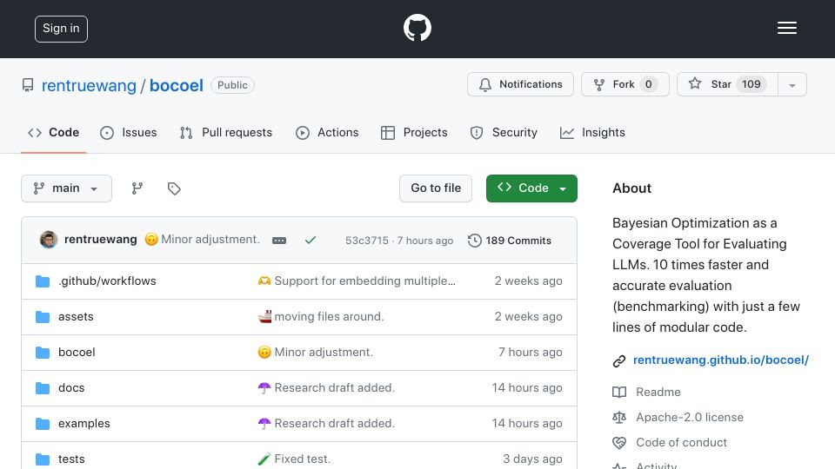Click '14 hours ago' in docs row

527,387
